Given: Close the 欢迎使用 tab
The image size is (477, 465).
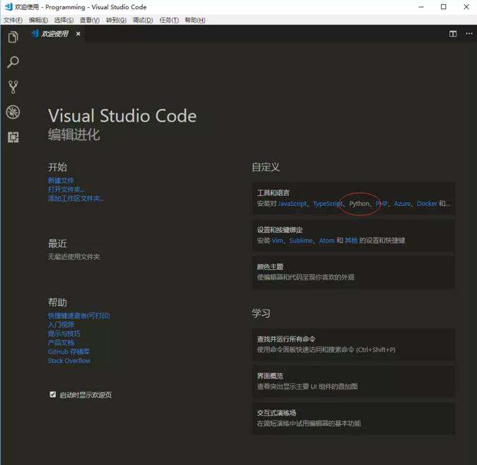Looking at the screenshot, I should click(78, 34).
